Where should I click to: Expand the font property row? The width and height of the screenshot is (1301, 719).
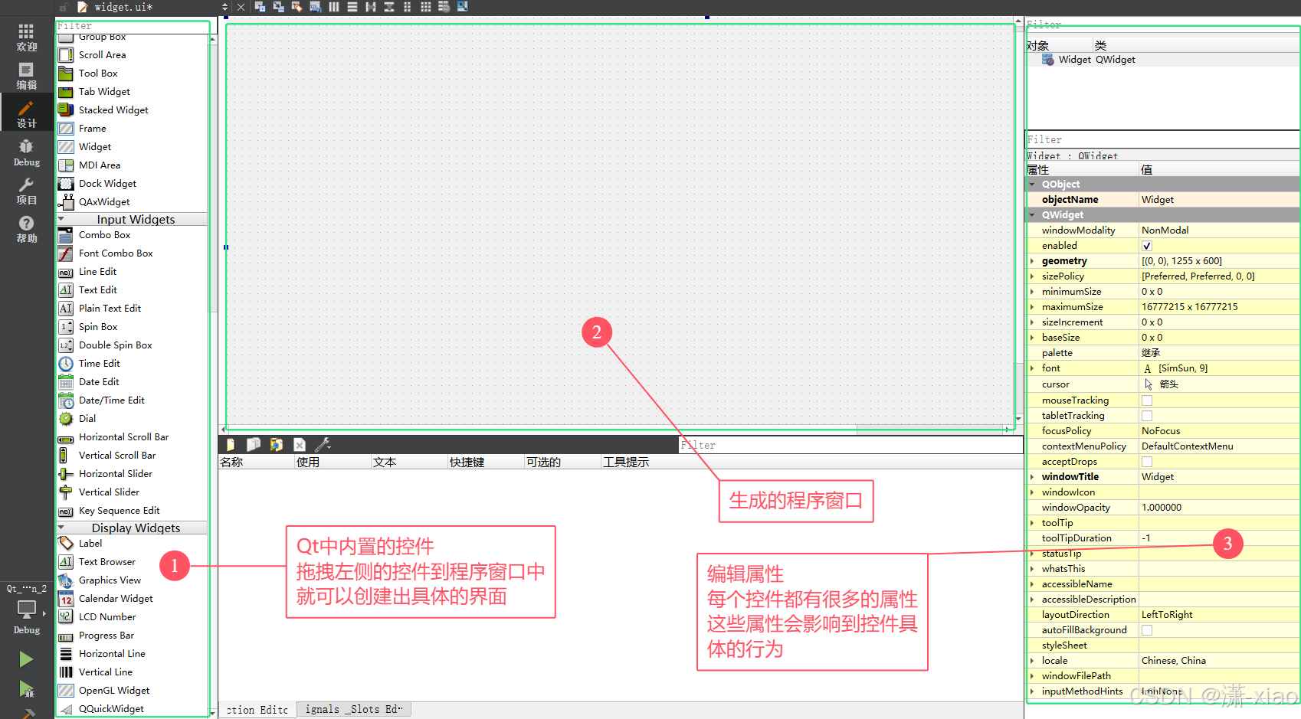pos(1032,368)
